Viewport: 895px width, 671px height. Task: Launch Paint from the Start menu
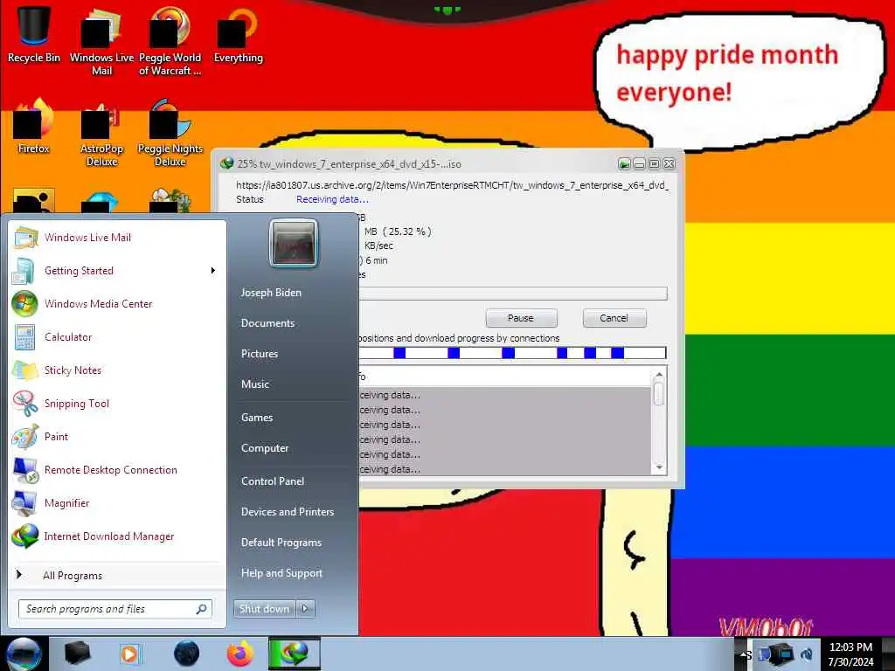click(x=117, y=437)
